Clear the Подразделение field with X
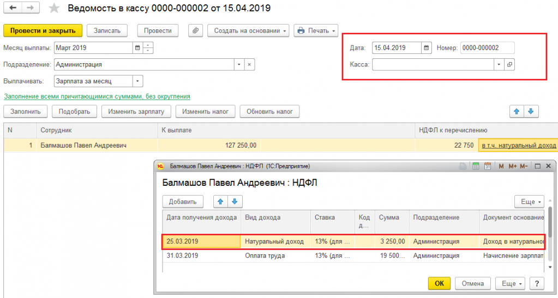The width and height of the screenshot is (558, 298). click(249, 64)
